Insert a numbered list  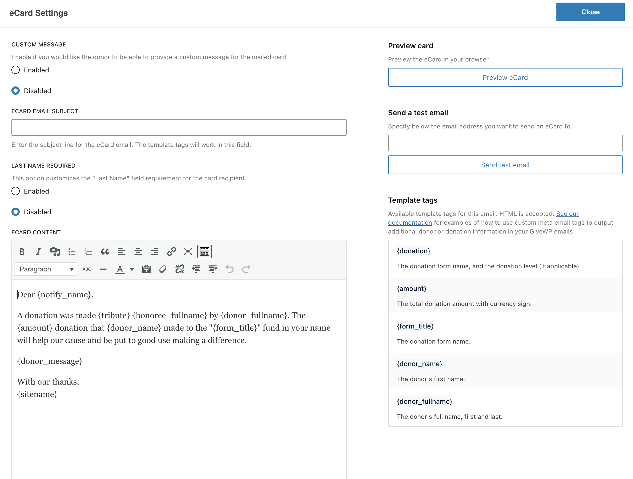coord(89,252)
